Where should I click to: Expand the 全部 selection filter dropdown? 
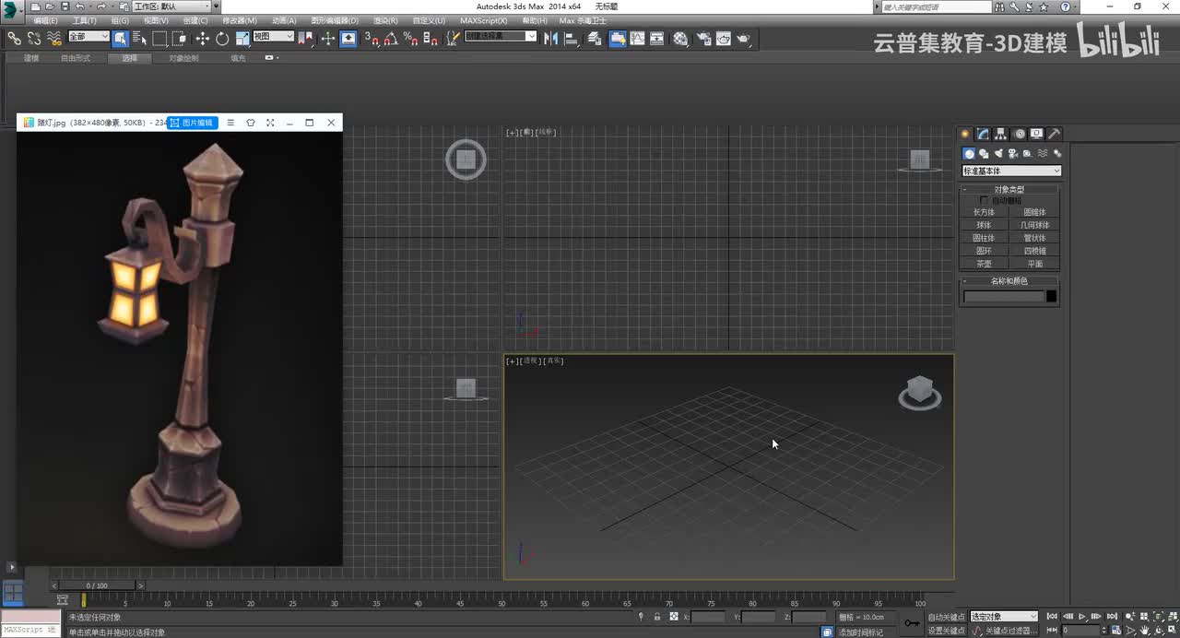(x=88, y=37)
